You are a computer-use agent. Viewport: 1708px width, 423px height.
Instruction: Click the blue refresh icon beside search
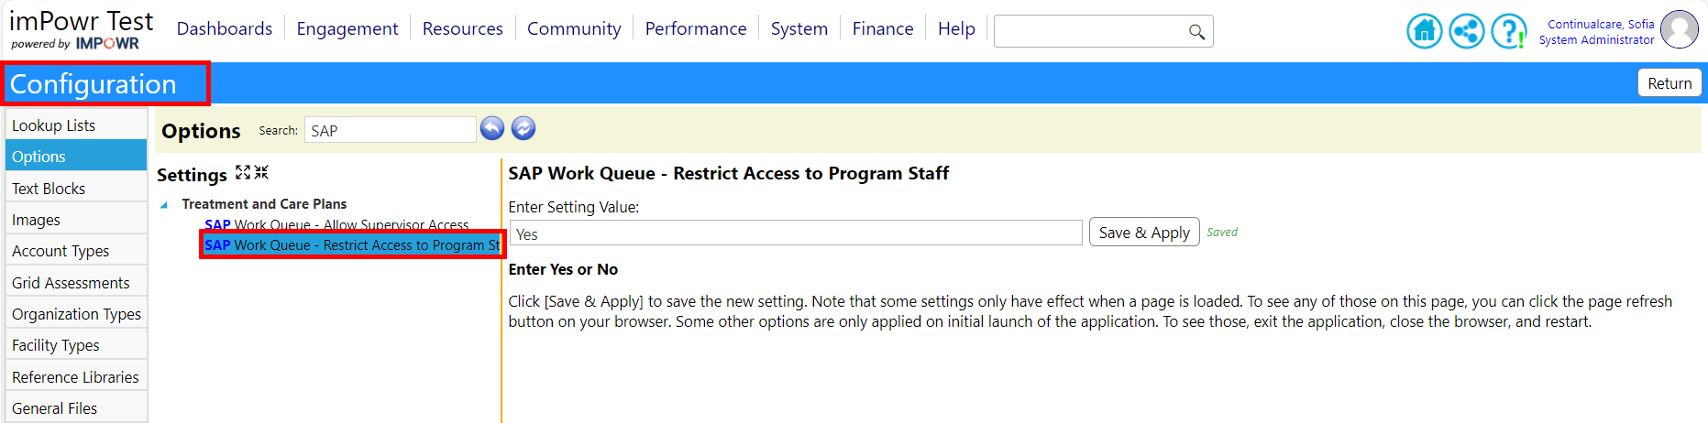523,129
